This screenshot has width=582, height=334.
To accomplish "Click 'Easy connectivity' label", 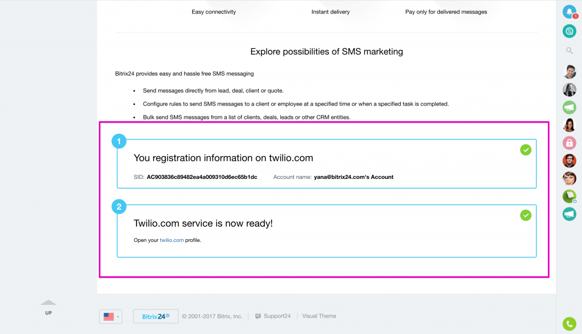I will [x=214, y=12].
